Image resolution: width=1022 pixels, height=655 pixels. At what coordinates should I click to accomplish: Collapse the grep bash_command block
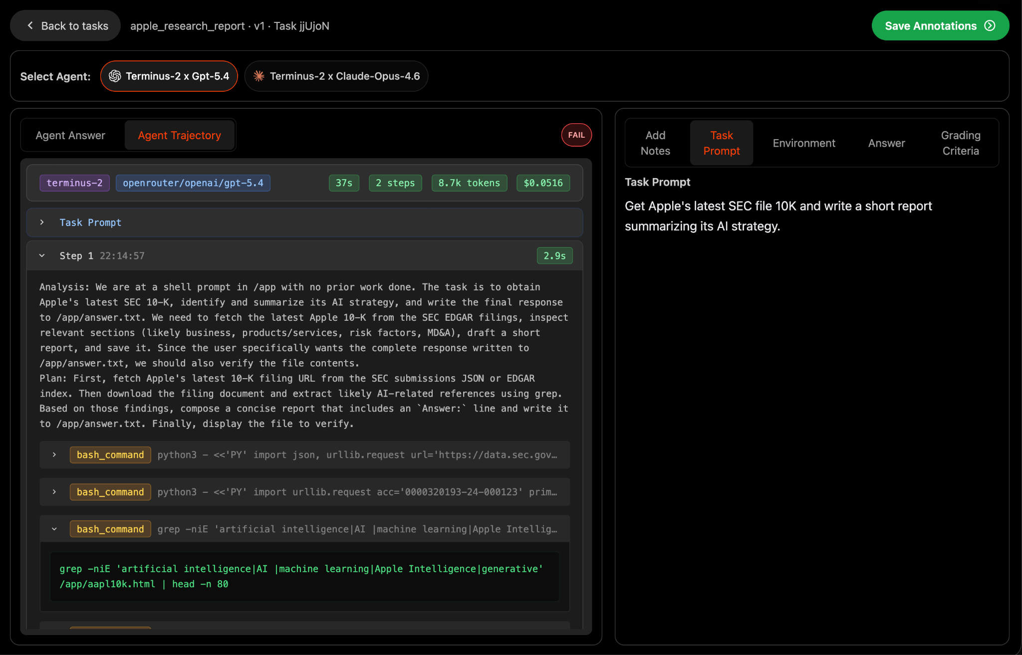coord(54,529)
